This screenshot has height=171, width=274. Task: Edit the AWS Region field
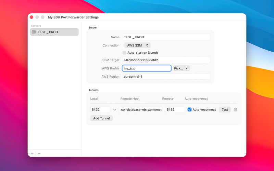click(166, 77)
